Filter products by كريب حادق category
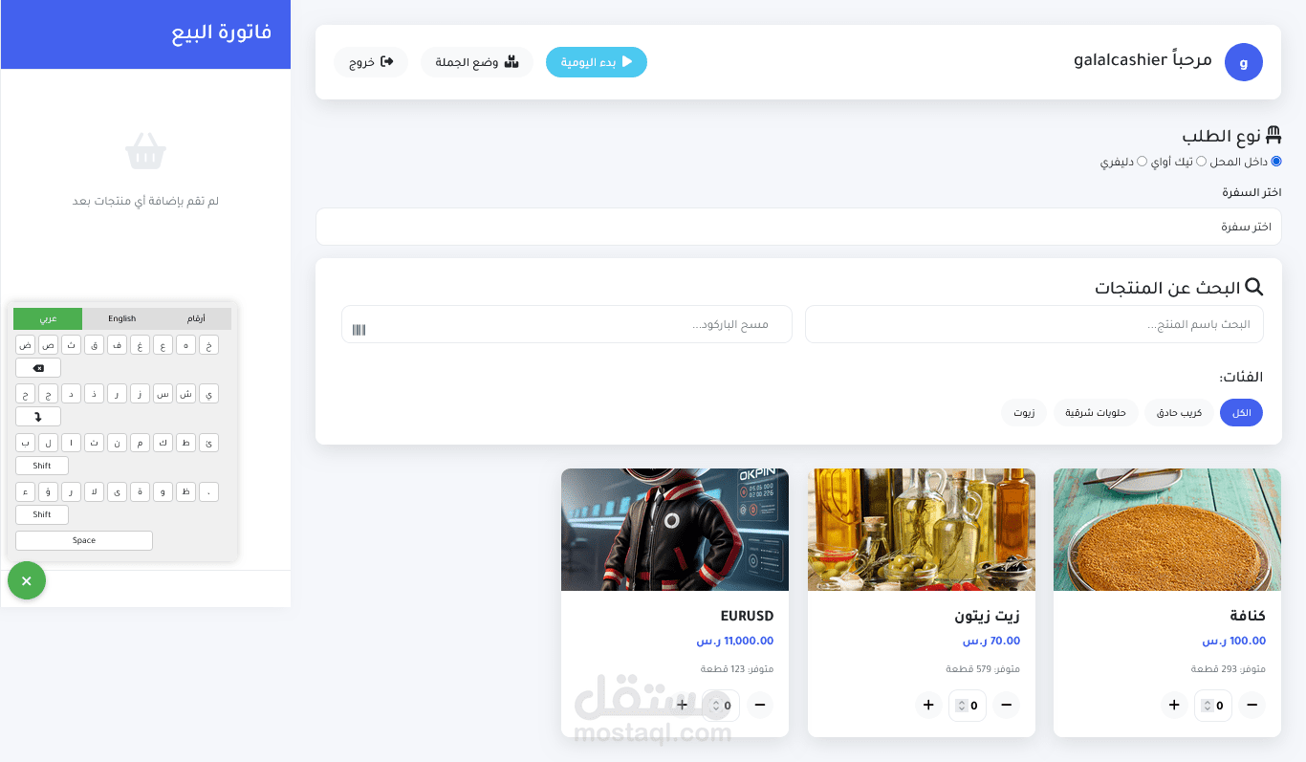Image resolution: width=1306 pixels, height=762 pixels. pos(1179,412)
